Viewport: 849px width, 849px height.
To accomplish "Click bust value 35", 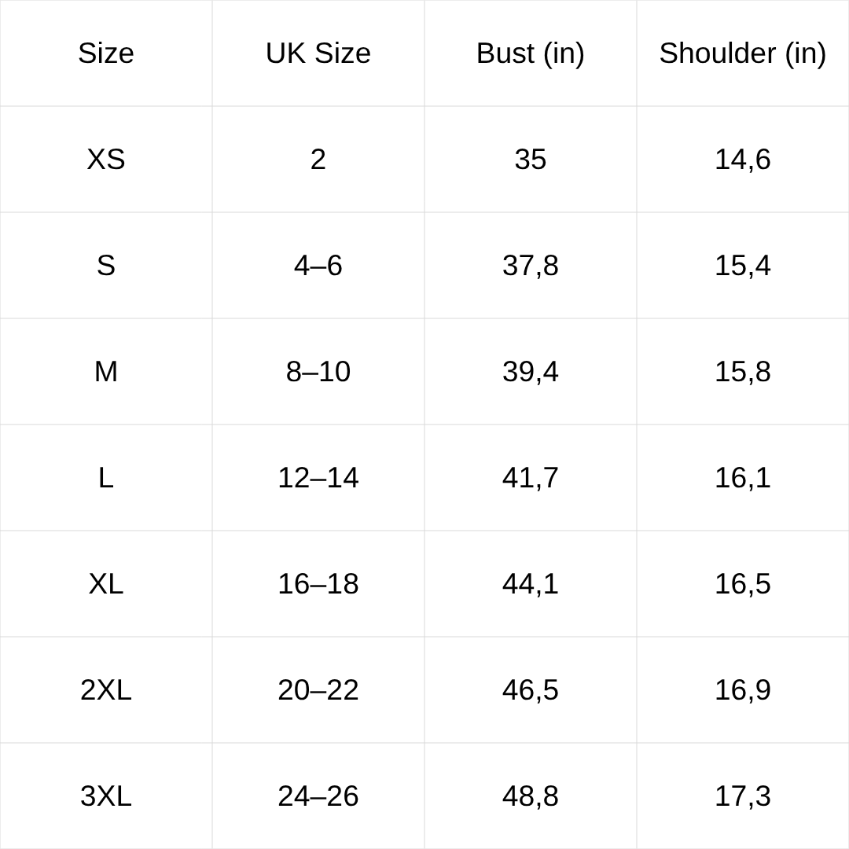I will point(531,160).
